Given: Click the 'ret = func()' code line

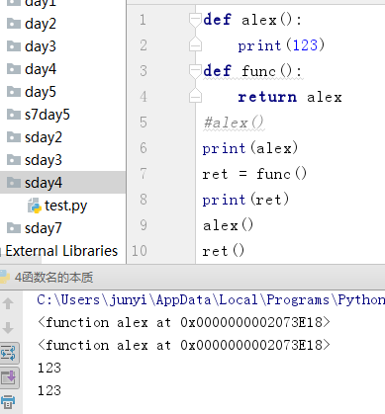Looking at the screenshot, I should click(254, 174).
